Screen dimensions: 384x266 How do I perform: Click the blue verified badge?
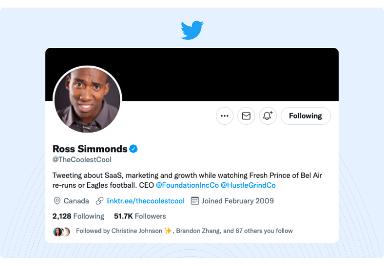[x=134, y=148]
